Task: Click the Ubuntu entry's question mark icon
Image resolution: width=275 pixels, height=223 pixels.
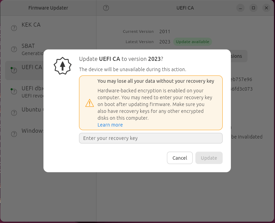Action: click(14, 113)
